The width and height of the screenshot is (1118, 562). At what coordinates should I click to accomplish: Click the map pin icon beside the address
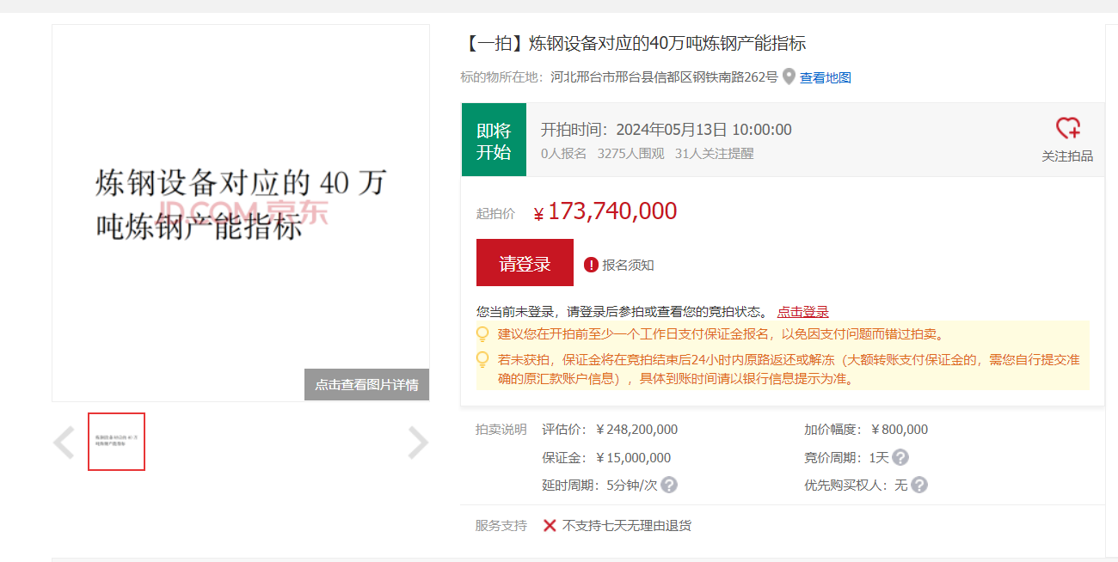tap(789, 77)
